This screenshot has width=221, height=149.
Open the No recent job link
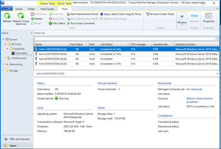click(x=194, y=89)
